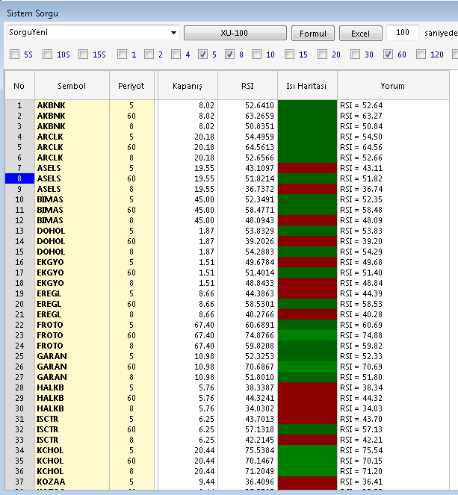Viewport: 458px width, 495px height.
Task: Click period value 60 in row 29
Action: pyautogui.click(x=131, y=398)
